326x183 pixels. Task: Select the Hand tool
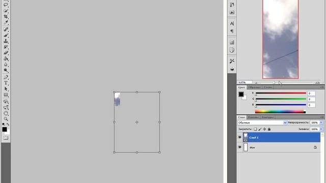6,113
